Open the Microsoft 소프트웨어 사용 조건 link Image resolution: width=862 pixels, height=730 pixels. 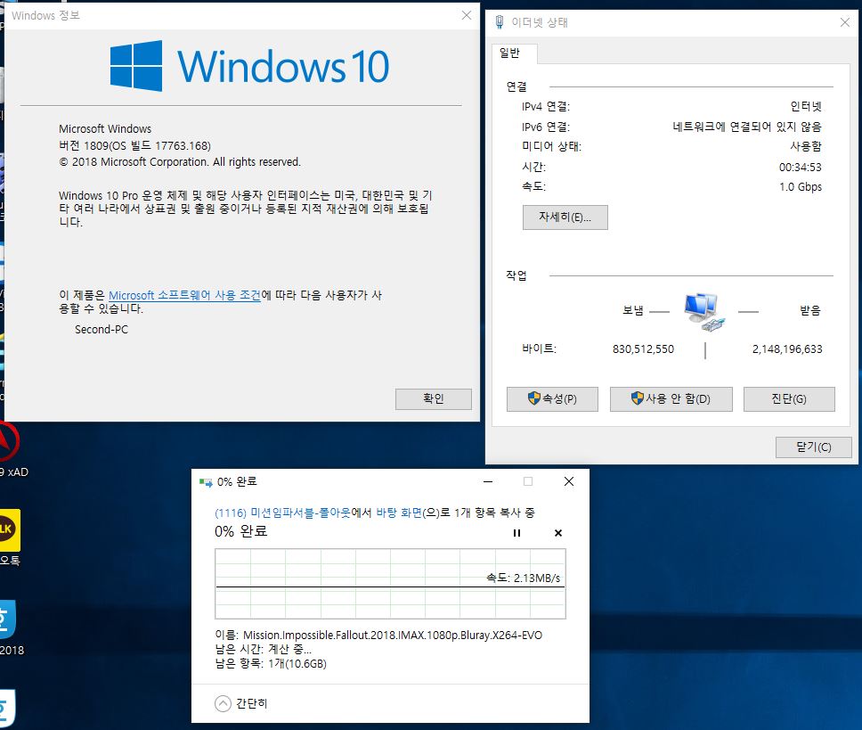click(x=184, y=295)
